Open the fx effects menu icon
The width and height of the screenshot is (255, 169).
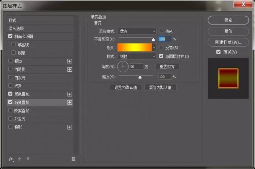tap(11, 159)
